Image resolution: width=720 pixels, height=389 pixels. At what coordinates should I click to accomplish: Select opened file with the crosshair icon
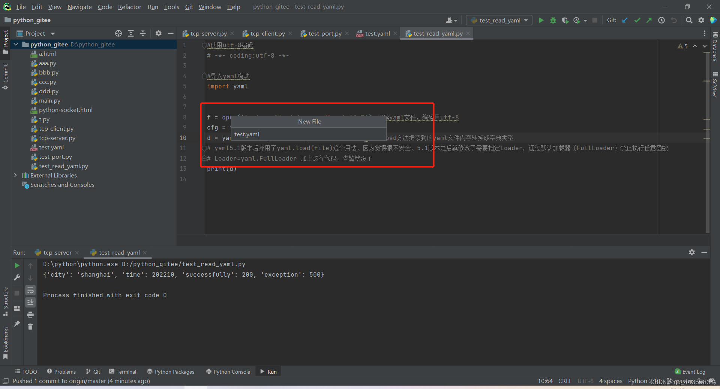point(118,33)
